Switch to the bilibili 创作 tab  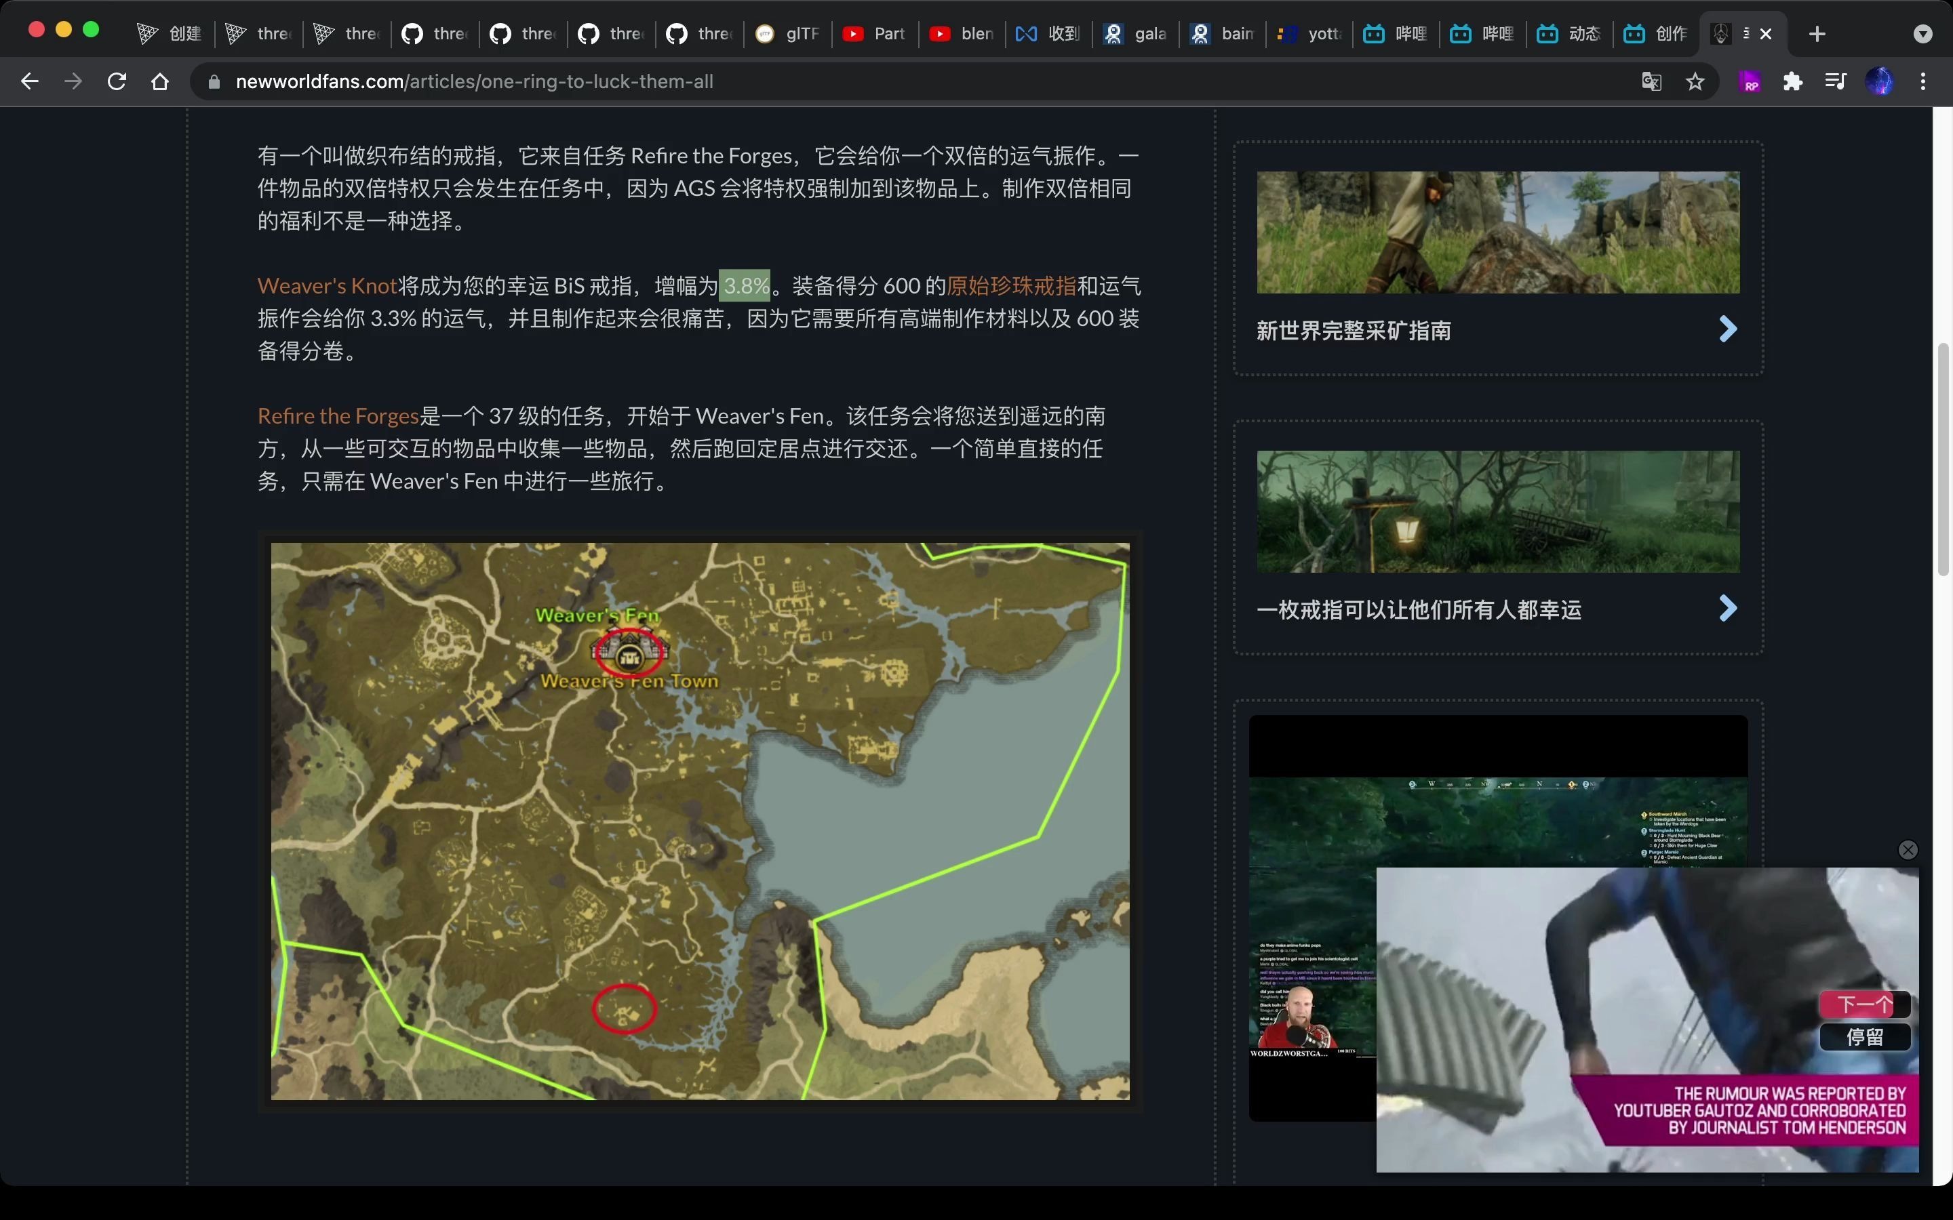1657,34
